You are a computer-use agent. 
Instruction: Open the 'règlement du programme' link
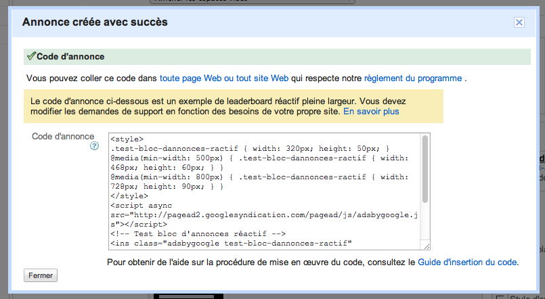[413, 78]
